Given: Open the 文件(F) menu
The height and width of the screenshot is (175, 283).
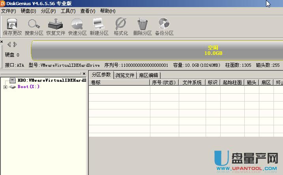Looking at the screenshot, I should point(9,11).
